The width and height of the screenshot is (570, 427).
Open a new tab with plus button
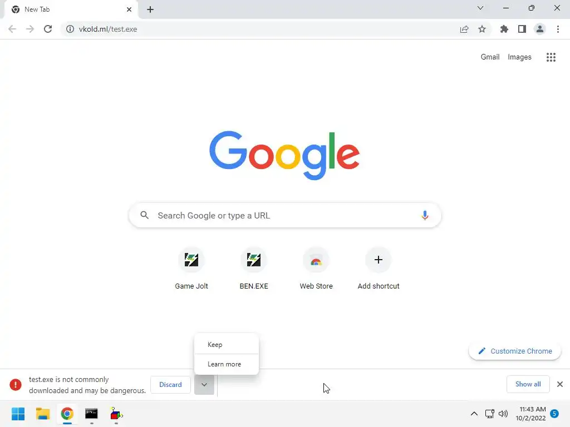click(150, 9)
